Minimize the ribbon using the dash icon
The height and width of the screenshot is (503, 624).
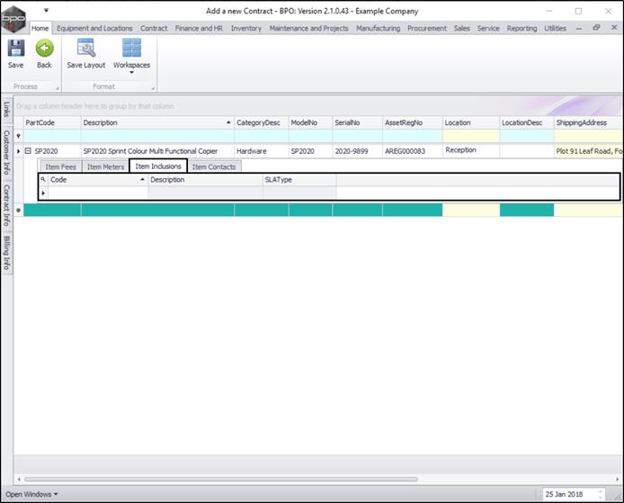click(x=579, y=28)
